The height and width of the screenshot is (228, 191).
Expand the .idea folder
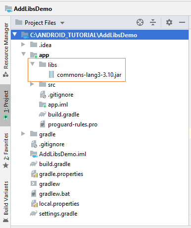23,44
